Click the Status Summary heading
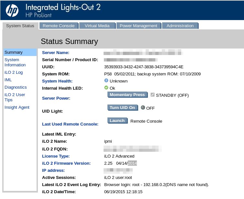 (69, 41)
